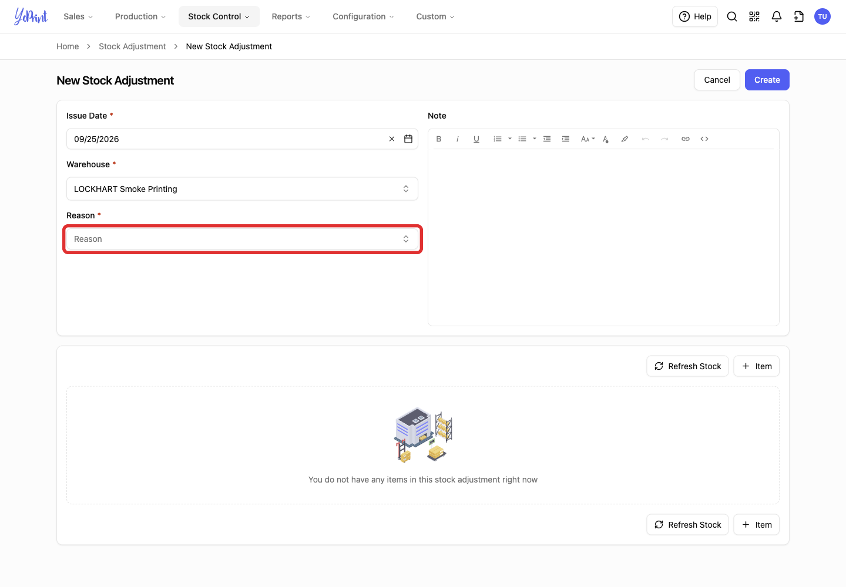Undo the last Note edit
Image resolution: width=846 pixels, height=587 pixels.
coord(646,139)
